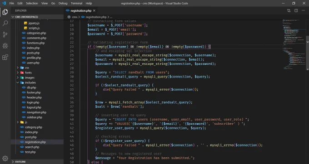The height and width of the screenshot is (164, 309).
Task: Open the View menu
Action: [45, 3]
